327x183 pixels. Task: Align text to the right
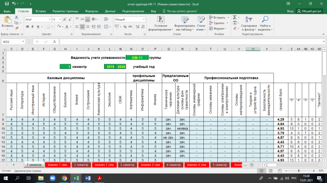(88, 26)
